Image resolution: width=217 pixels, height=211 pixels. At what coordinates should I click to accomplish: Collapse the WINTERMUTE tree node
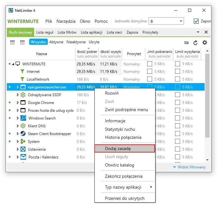pos(13,64)
